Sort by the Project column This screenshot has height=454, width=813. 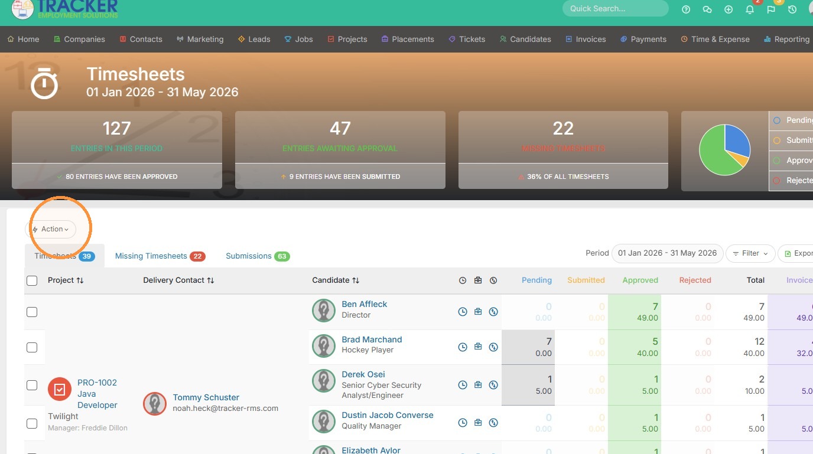tap(66, 280)
